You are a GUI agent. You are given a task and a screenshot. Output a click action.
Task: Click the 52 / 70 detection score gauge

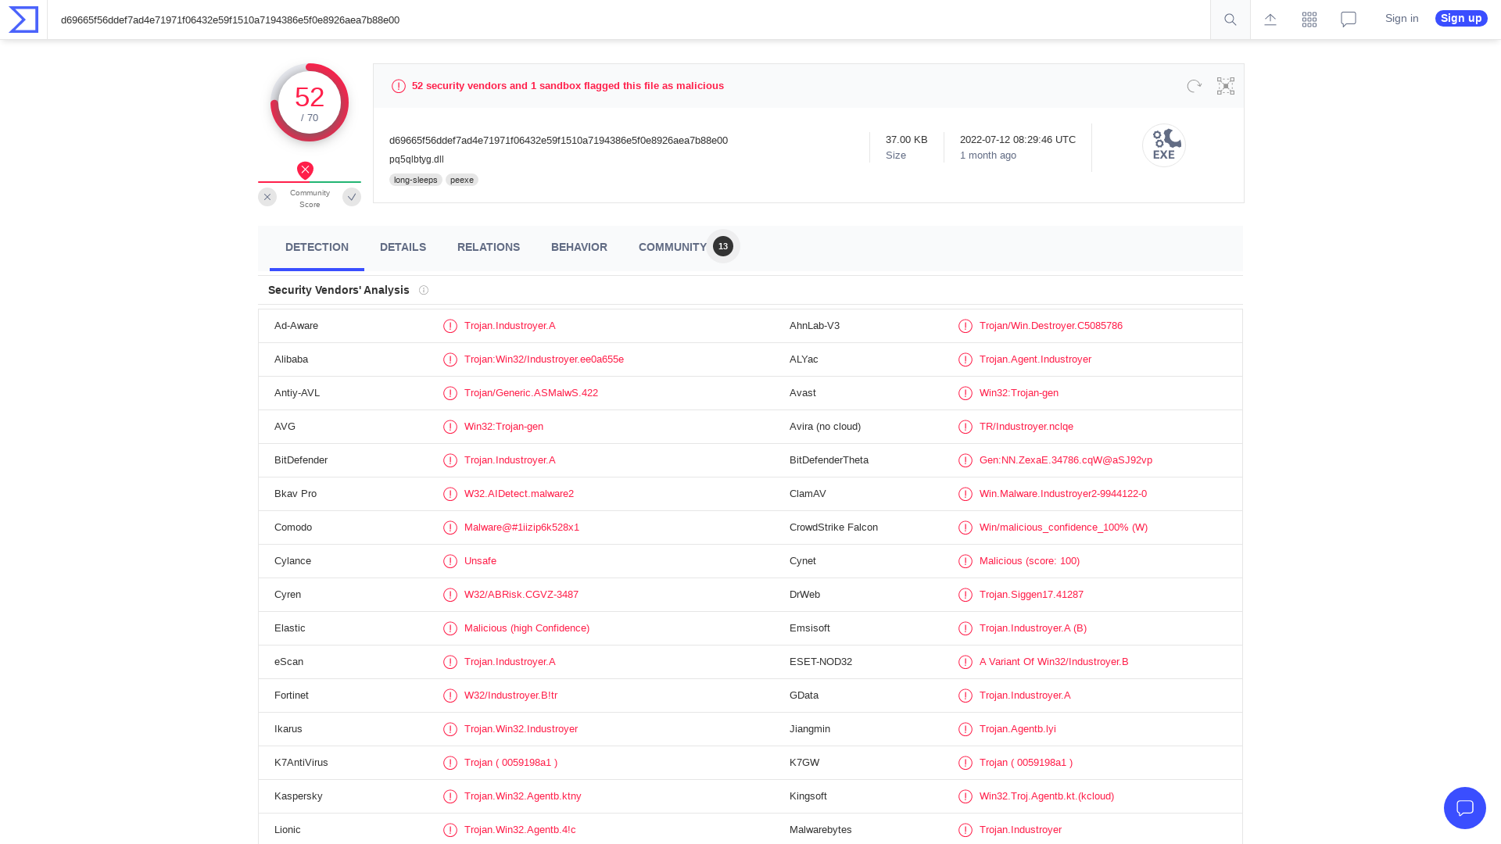pyautogui.click(x=310, y=102)
